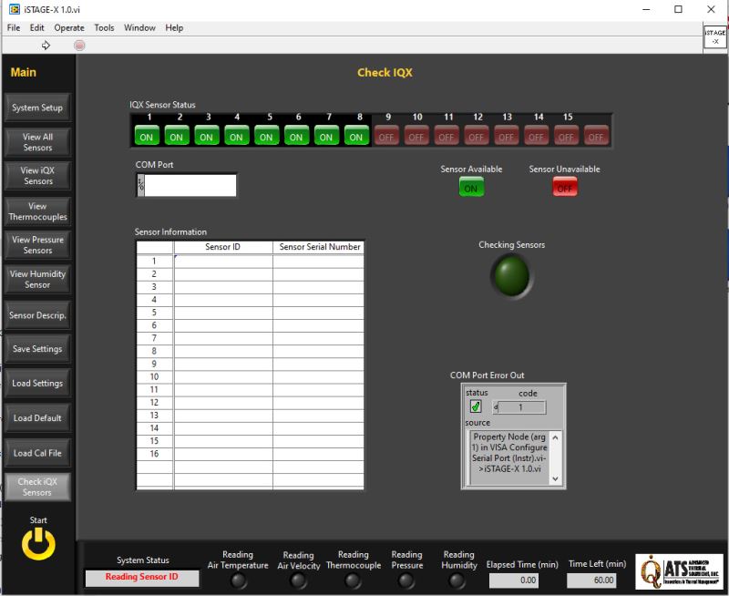Click the Reading Air Velocity LED
729x596 pixels.
click(x=298, y=581)
